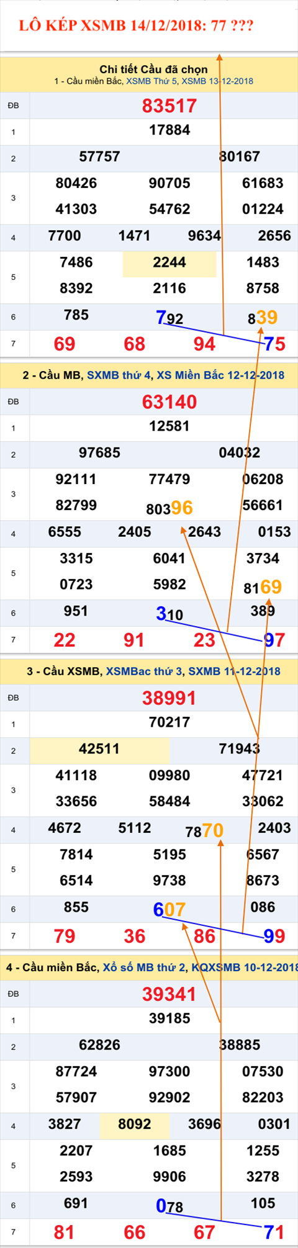
Task: Click the ĐB label beside 83517
Action: [x=13, y=105]
